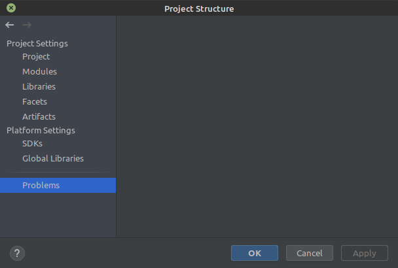This screenshot has height=268, width=398.
Task: Click the Project Structure title bar
Action: click(x=199, y=8)
